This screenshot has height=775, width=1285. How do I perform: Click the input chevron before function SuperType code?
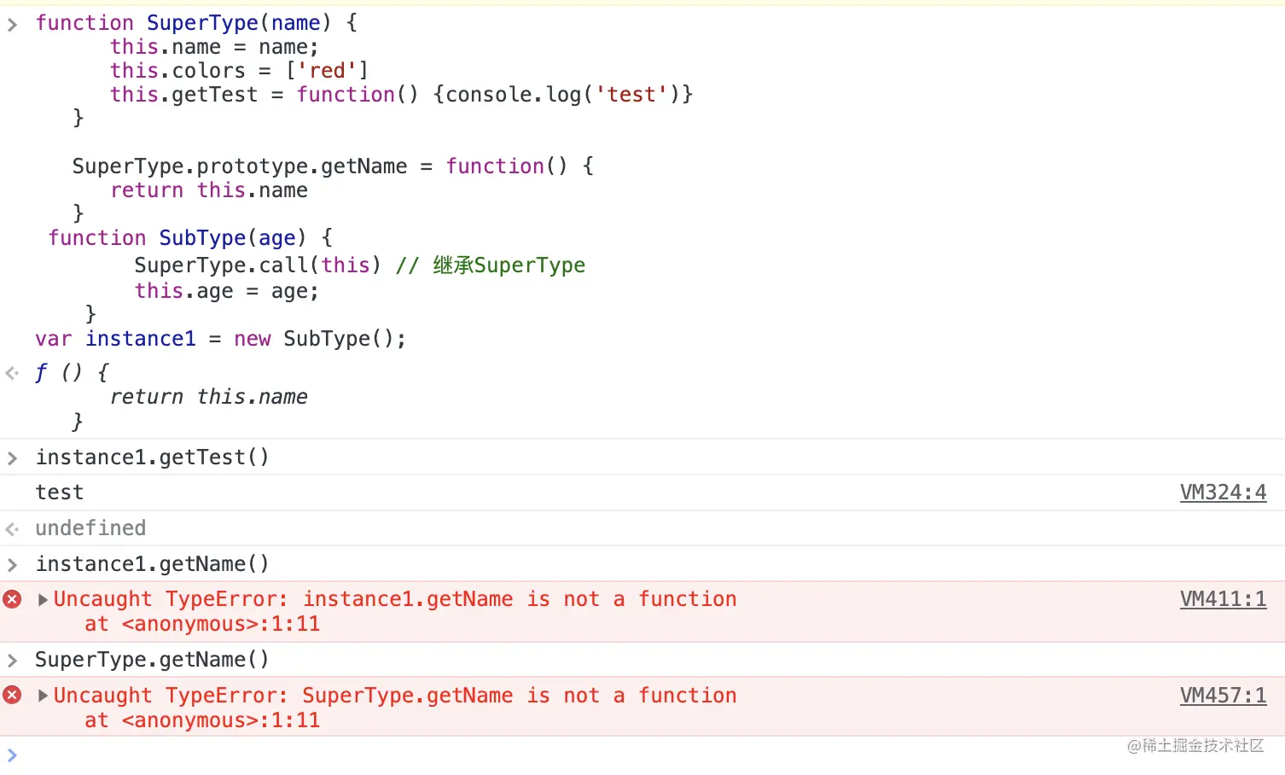point(12,25)
